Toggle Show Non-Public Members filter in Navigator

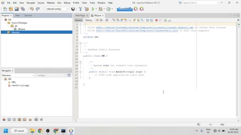[x=19, y=120]
